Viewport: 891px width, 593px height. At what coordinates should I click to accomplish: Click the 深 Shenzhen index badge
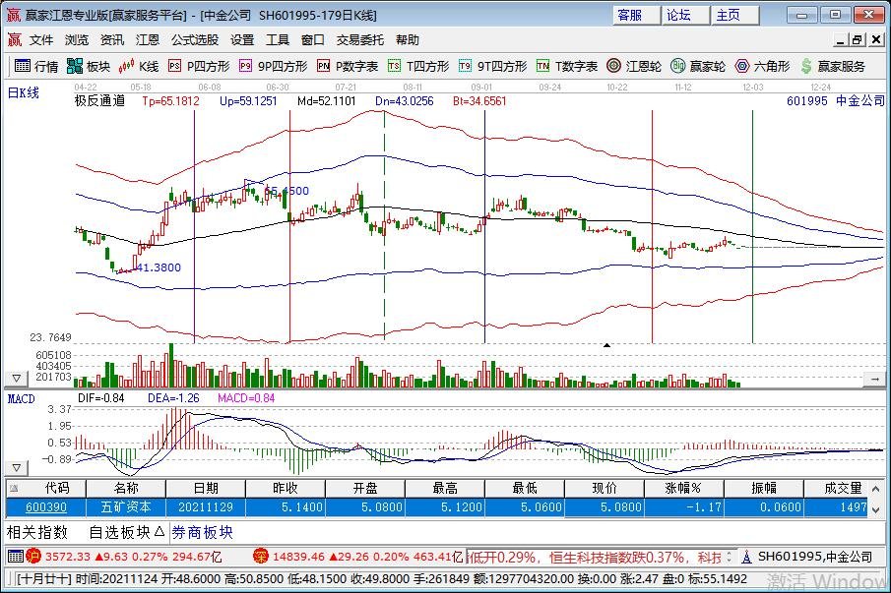click(x=261, y=557)
